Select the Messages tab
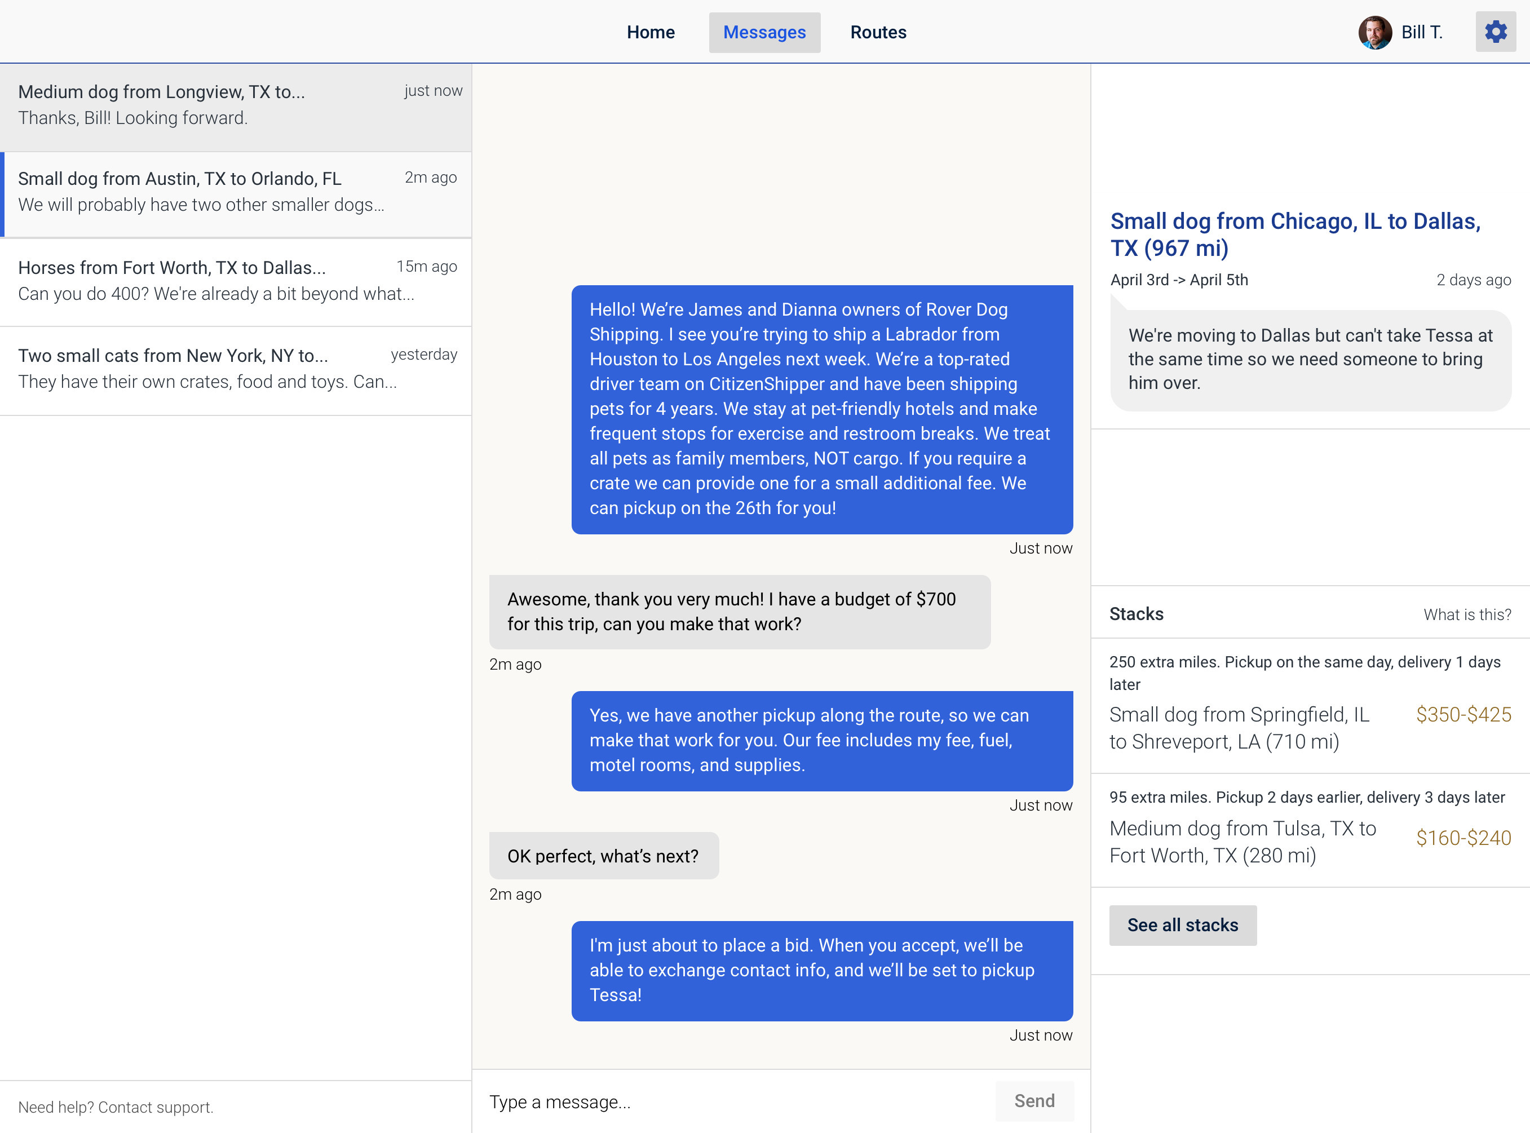Image resolution: width=1530 pixels, height=1133 pixels. point(764,32)
